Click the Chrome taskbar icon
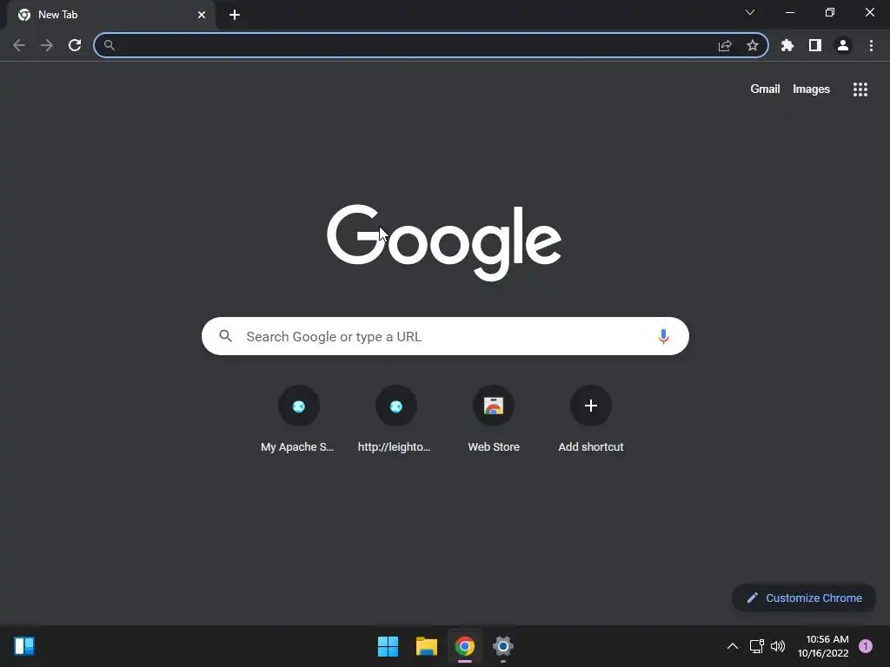The image size is (890, 667). coord(465,646)
